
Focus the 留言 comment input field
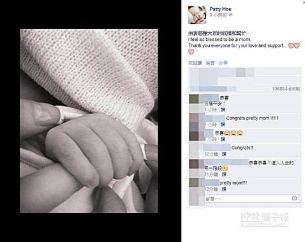tap(252, 198)
